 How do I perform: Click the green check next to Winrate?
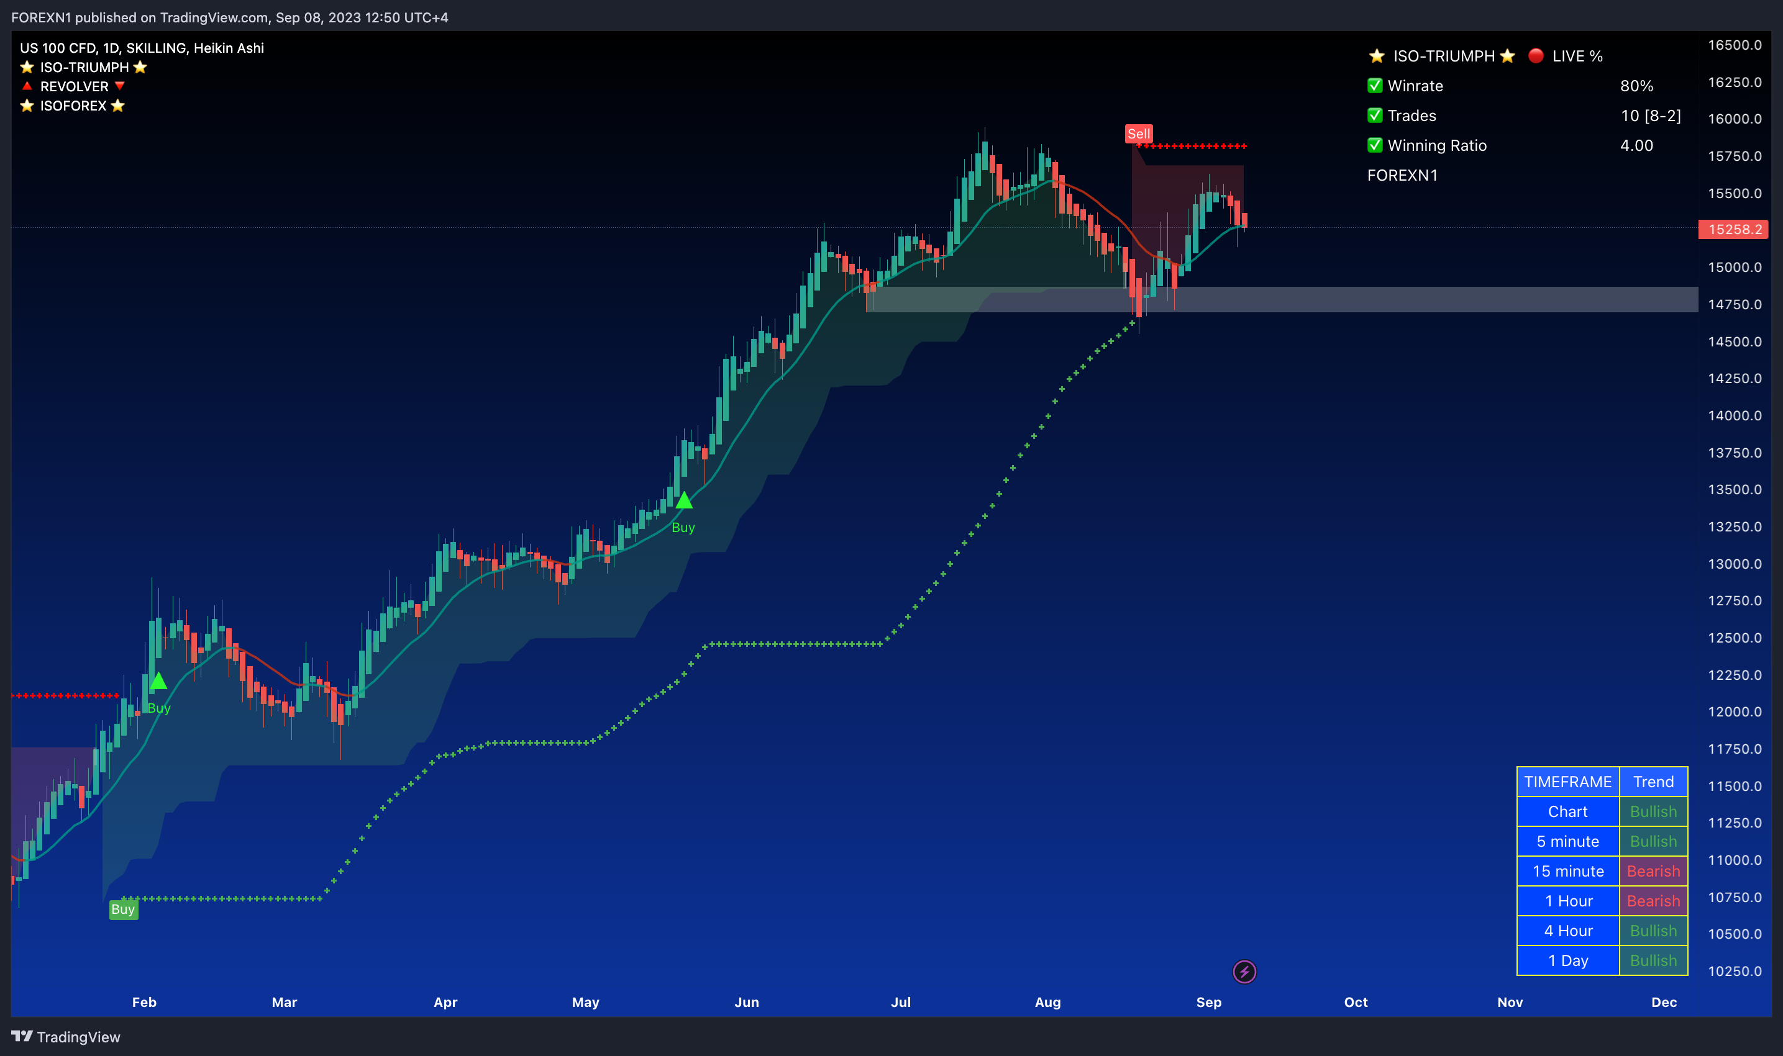1375,86
